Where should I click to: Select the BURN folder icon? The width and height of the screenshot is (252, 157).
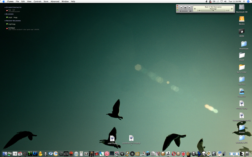[x=242, y=31]
